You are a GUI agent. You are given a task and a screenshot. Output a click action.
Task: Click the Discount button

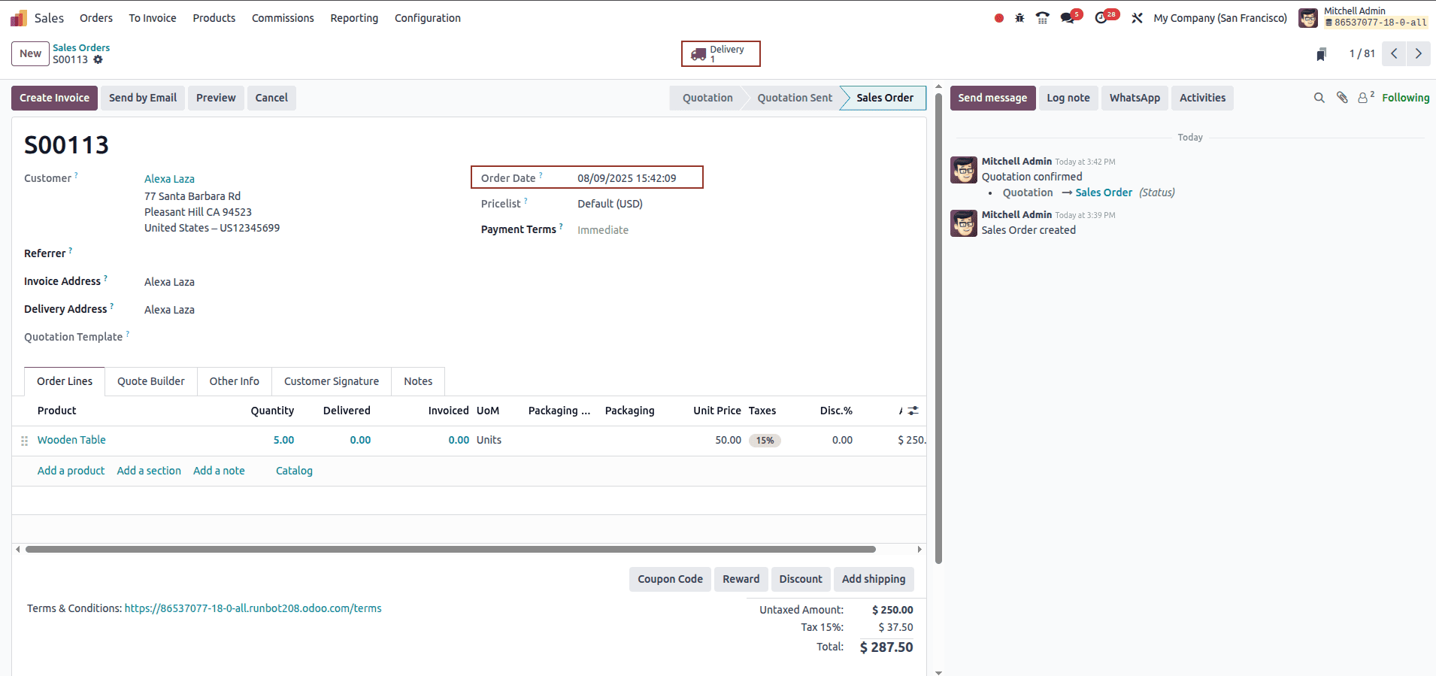[x=801, y=579]
